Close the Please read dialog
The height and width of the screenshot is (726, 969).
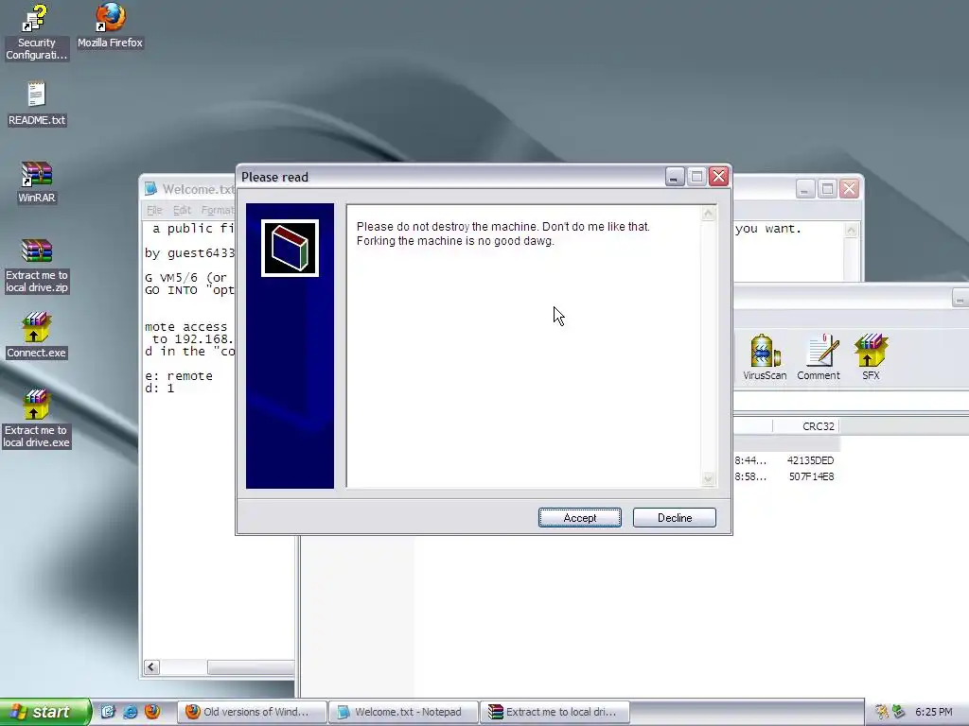(x=719, y=177)
